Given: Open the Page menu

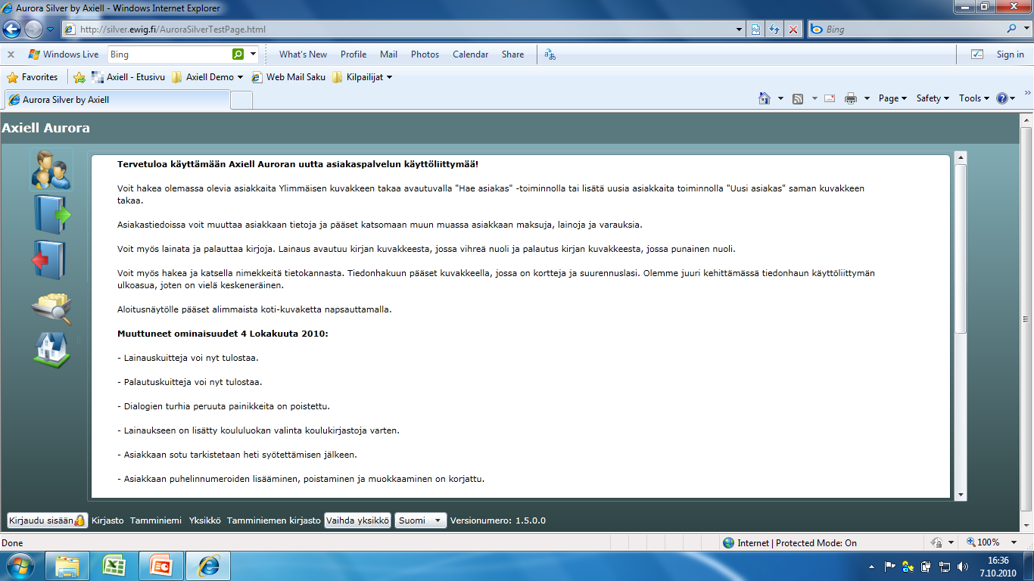Looking at the screenshot, I should coord(892,98).
